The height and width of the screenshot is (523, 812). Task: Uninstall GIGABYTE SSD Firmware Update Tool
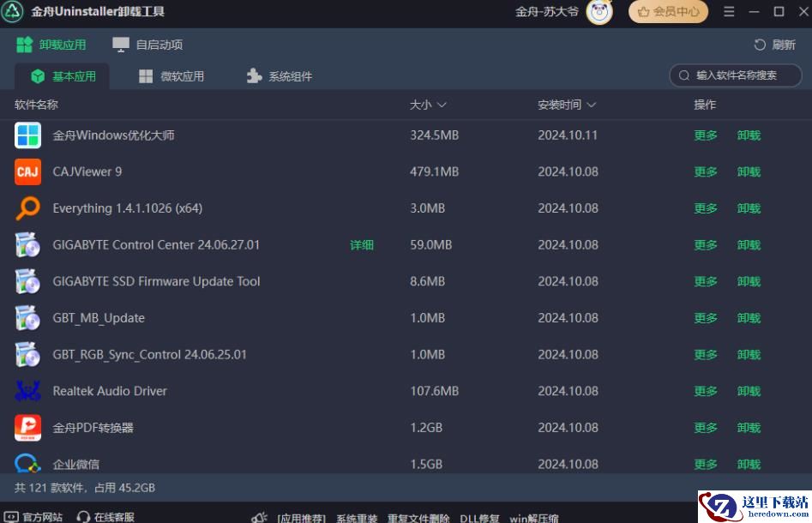click(749, 282)
